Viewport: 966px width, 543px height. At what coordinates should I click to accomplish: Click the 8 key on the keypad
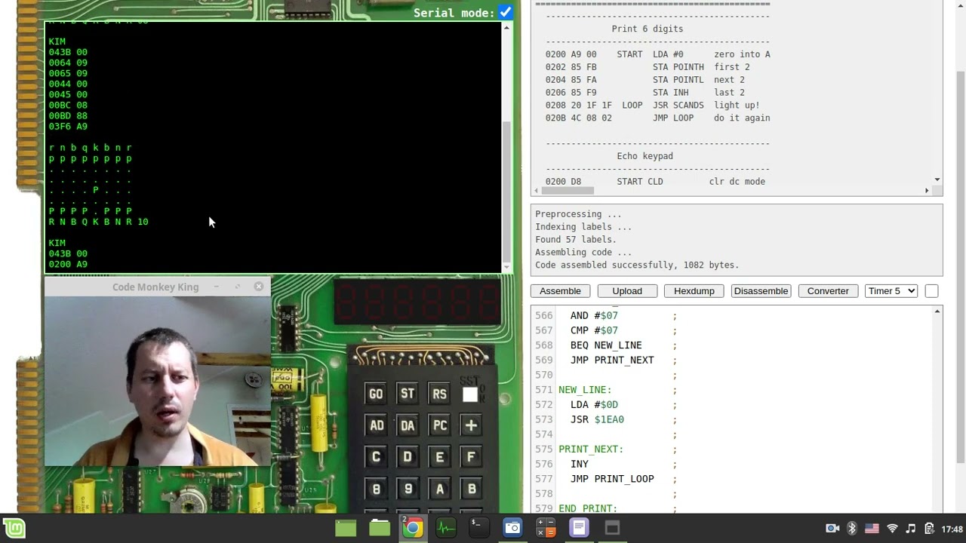pos(376,489)
